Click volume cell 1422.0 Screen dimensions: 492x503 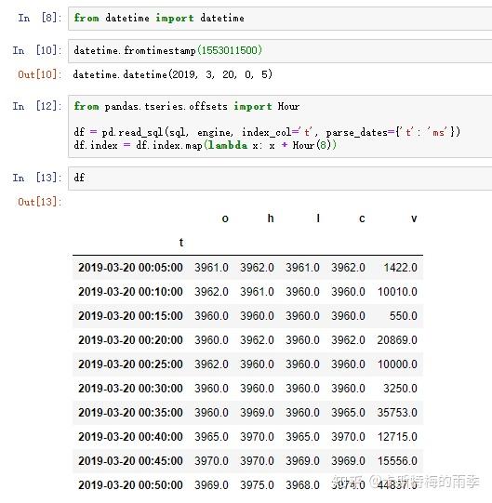point(400,268)
